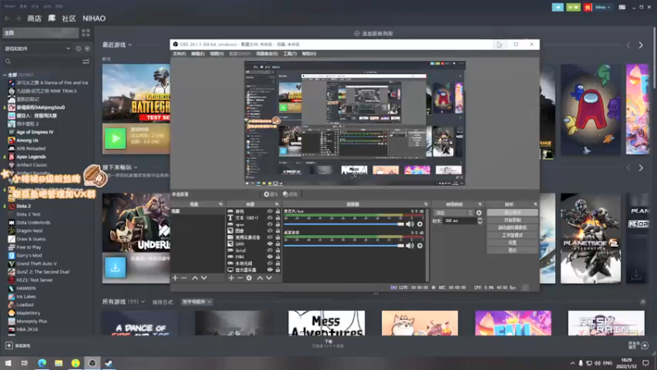Lock the 永劫无间 source

[278, 263]
